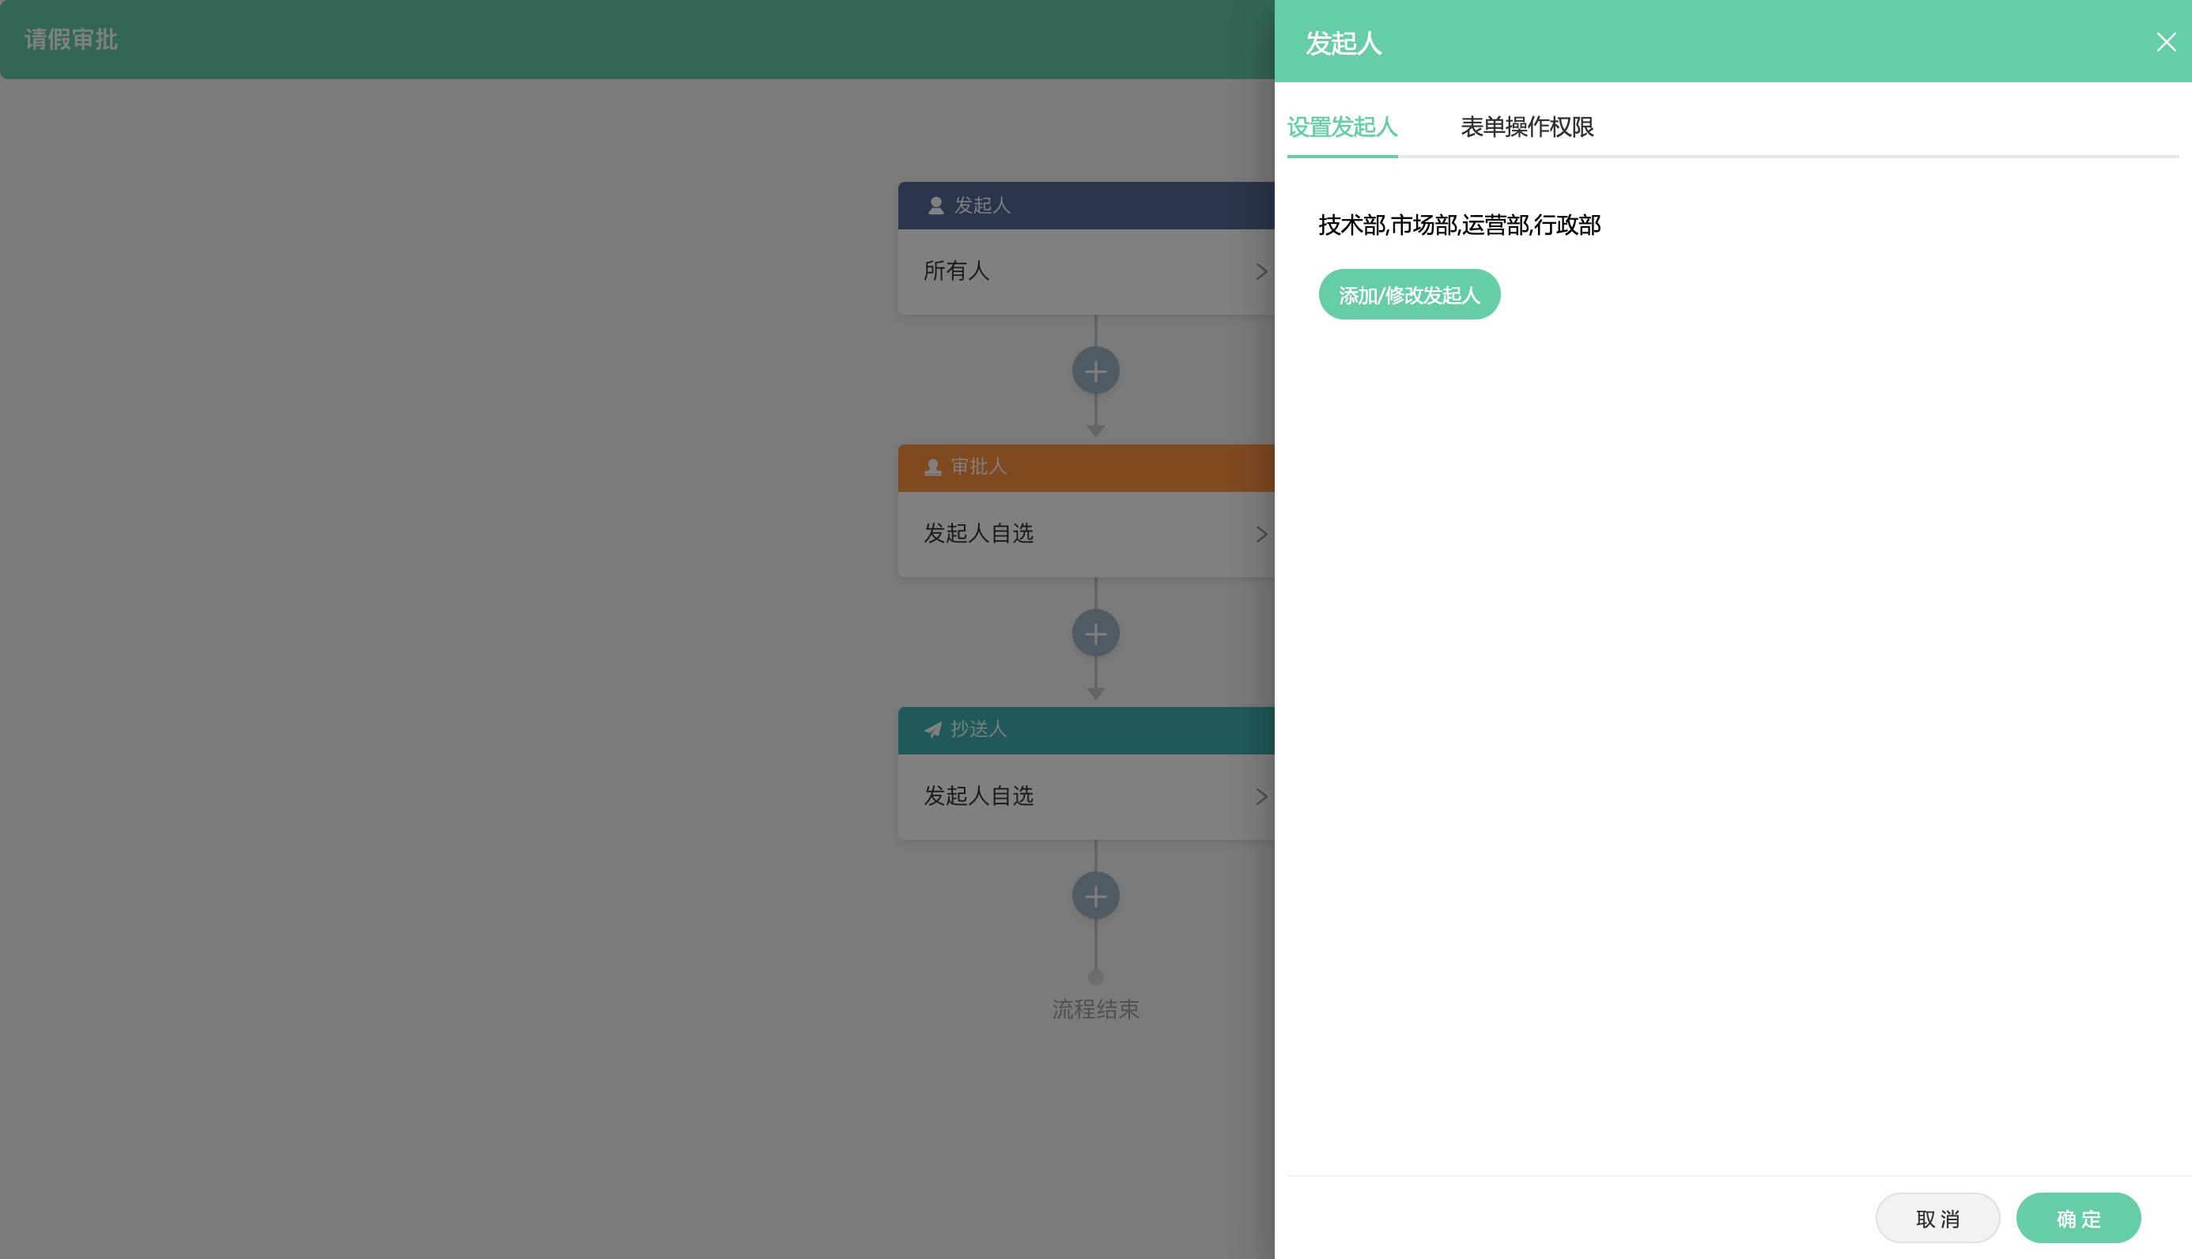Click the plus icon above 流程结束
This screenshot has width=2192, height=1259.
[1095, 896]
